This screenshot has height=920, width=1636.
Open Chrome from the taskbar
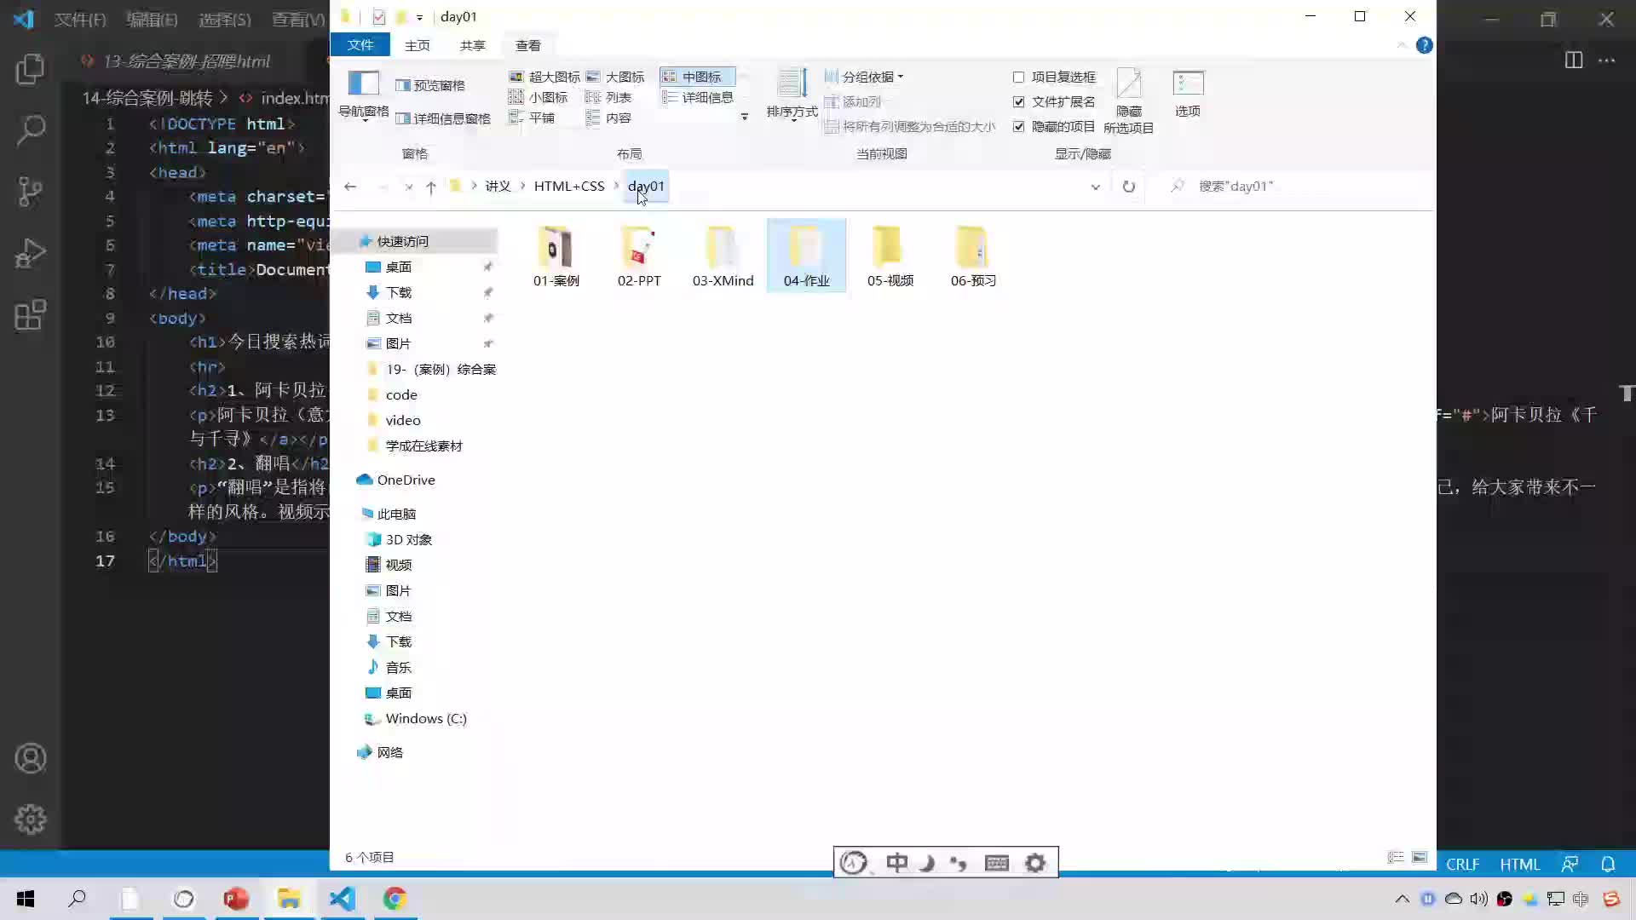pyautogui.click(x=395, y=899)
